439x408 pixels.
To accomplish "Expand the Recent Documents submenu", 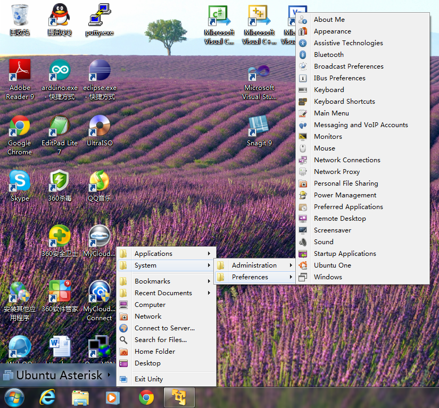I will click(167, 293).
